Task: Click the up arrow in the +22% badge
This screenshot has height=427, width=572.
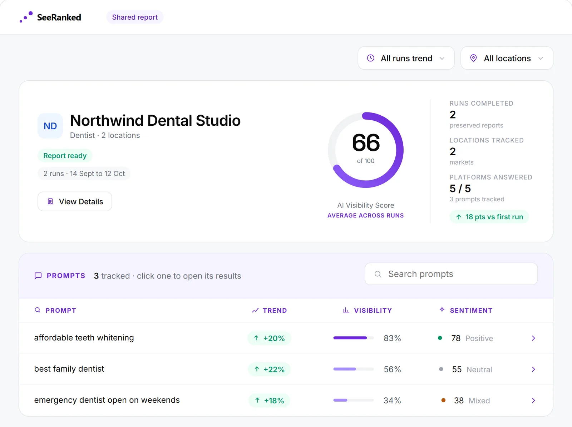Action: click(x=257, y=369)
